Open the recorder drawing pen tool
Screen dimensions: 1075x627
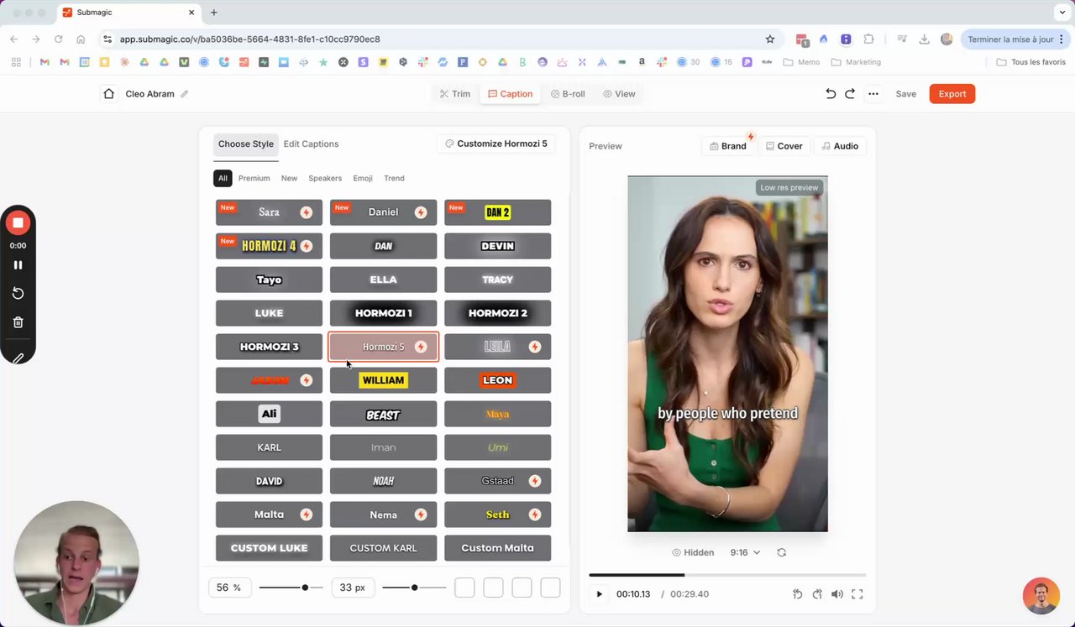(18, 358)
